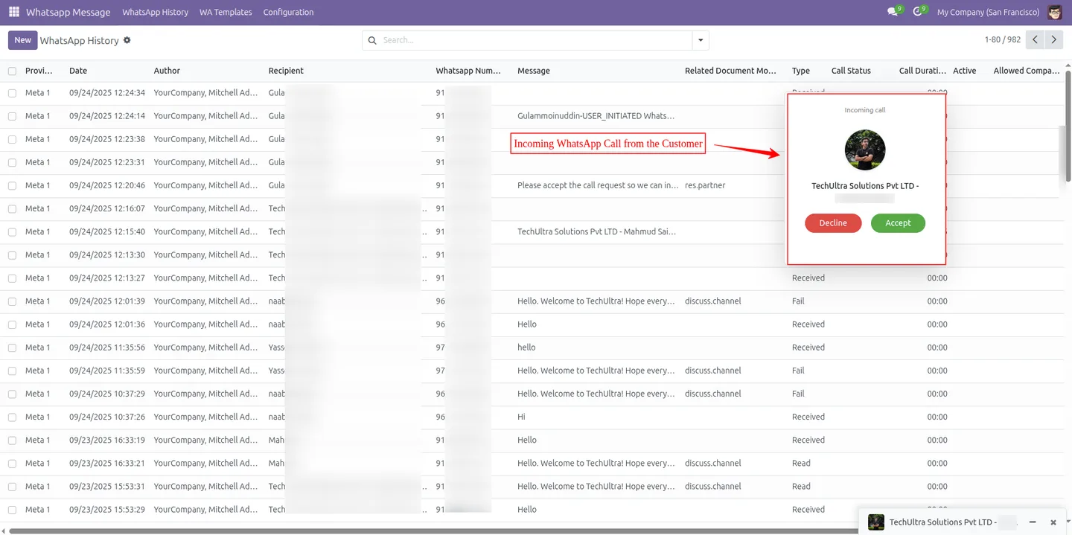1072x535 pixels.
Task: Accept the incoming WhatsApp call
Action: click(898, 223)
